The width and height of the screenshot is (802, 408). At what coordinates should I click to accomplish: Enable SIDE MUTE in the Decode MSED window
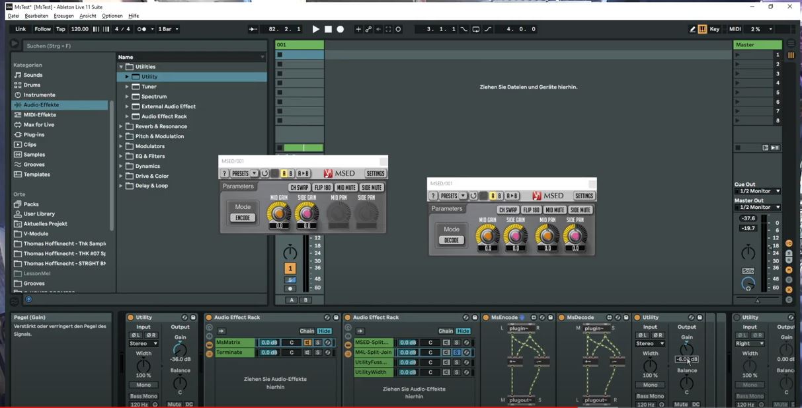tap(580, 210)
